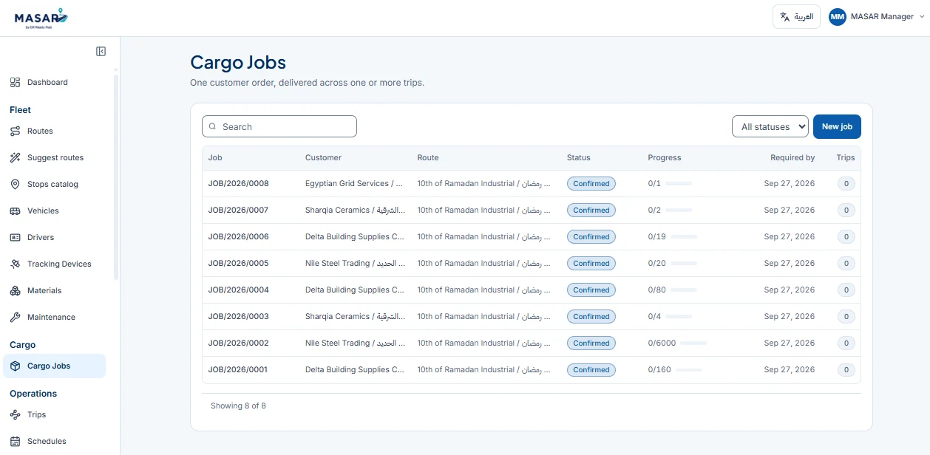
Task: Click the Progress column header
Action: pyautogui.click(x=665, y=158)
